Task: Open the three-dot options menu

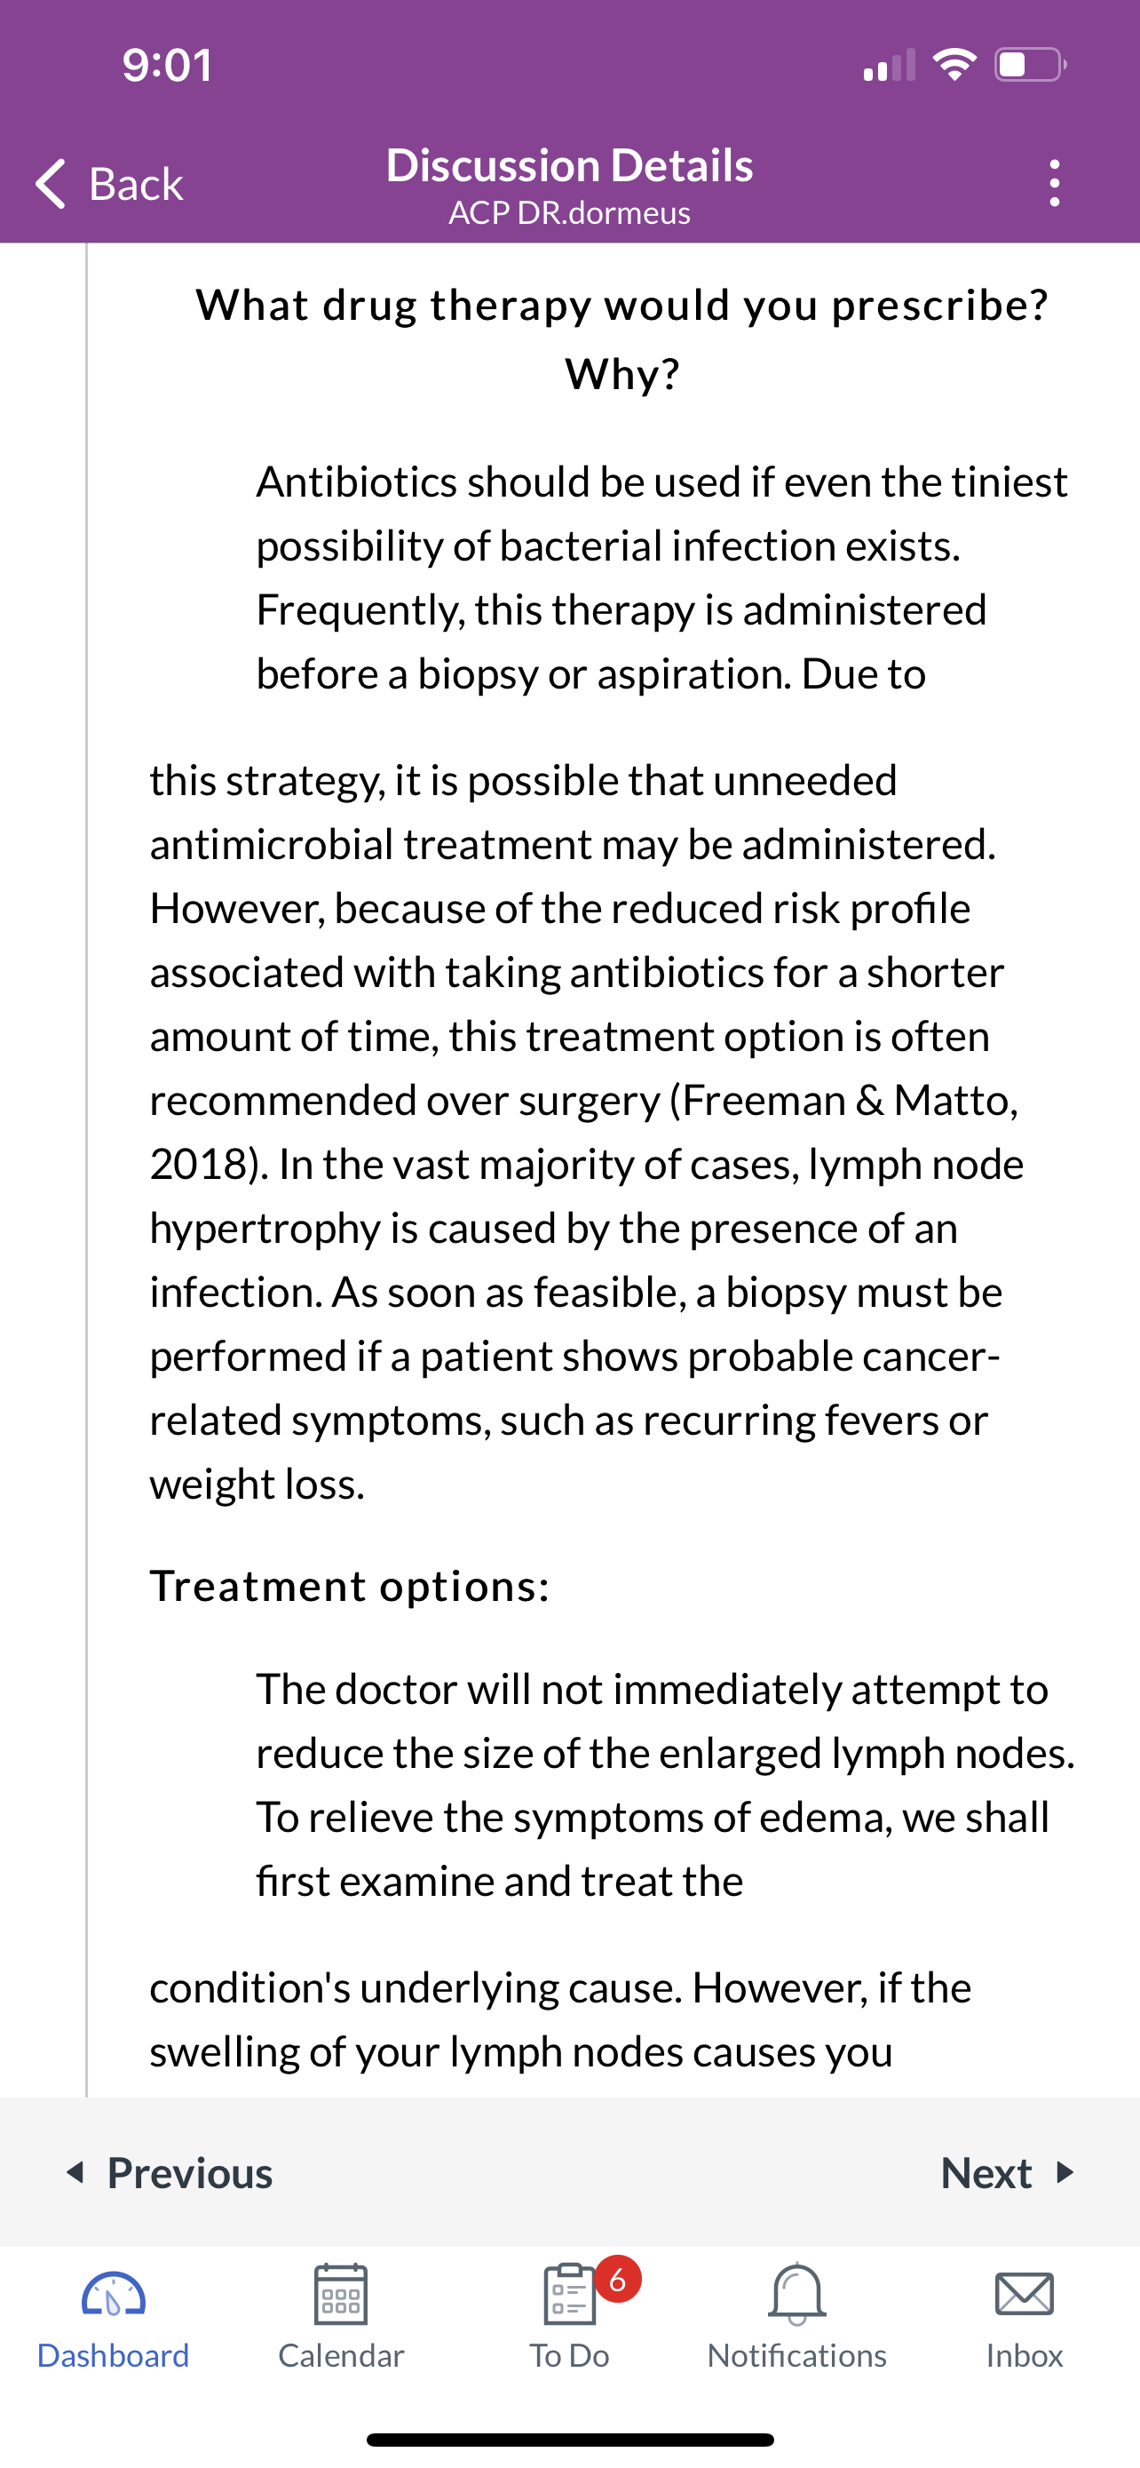Action: (1054, 183)
